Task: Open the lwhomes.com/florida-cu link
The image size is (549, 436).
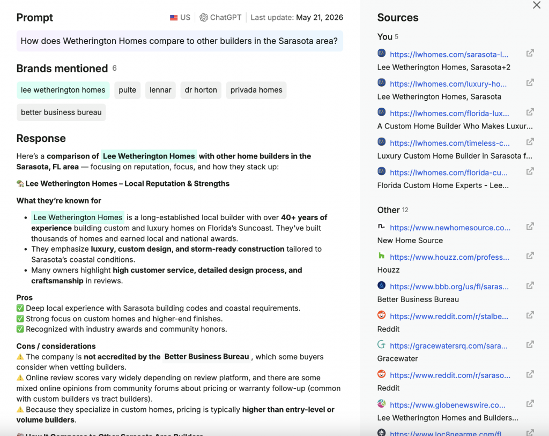Action: [449, 172]
